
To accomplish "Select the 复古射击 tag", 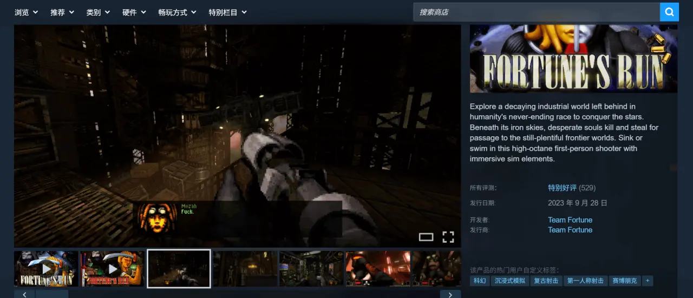I will coord(546,281).
